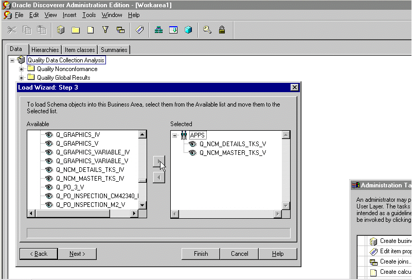Open the File menu
This screenshot has width=412, height=280.
pyautogui.click(x=19, y=15)
